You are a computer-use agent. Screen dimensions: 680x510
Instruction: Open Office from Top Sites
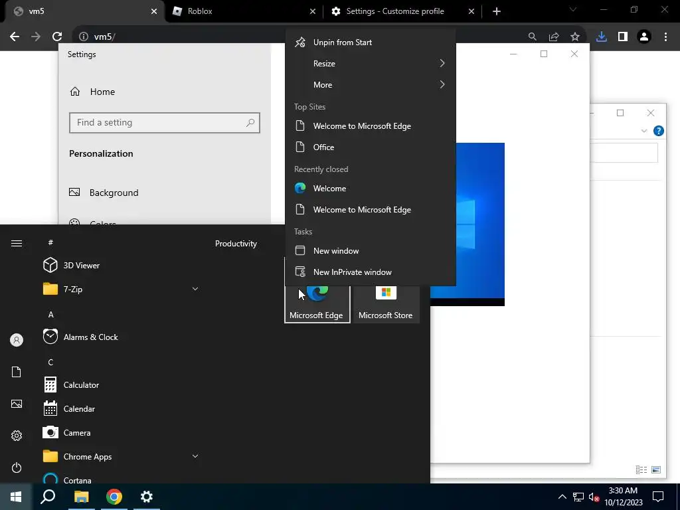[371, 147]
